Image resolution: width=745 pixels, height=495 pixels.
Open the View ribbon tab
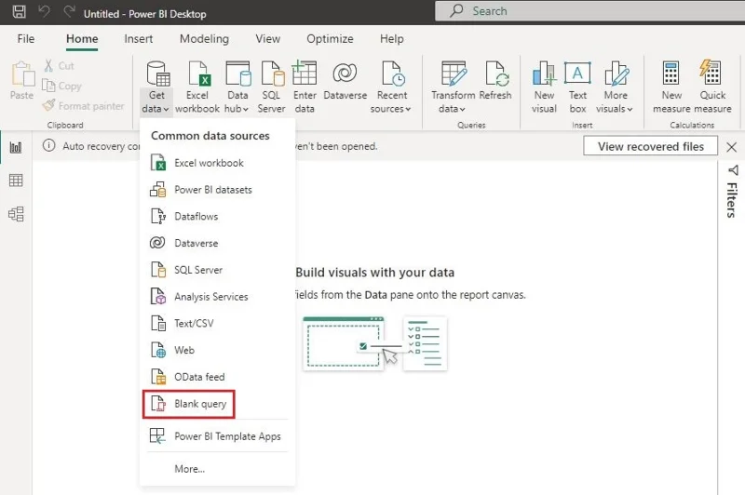coord(268,38)
